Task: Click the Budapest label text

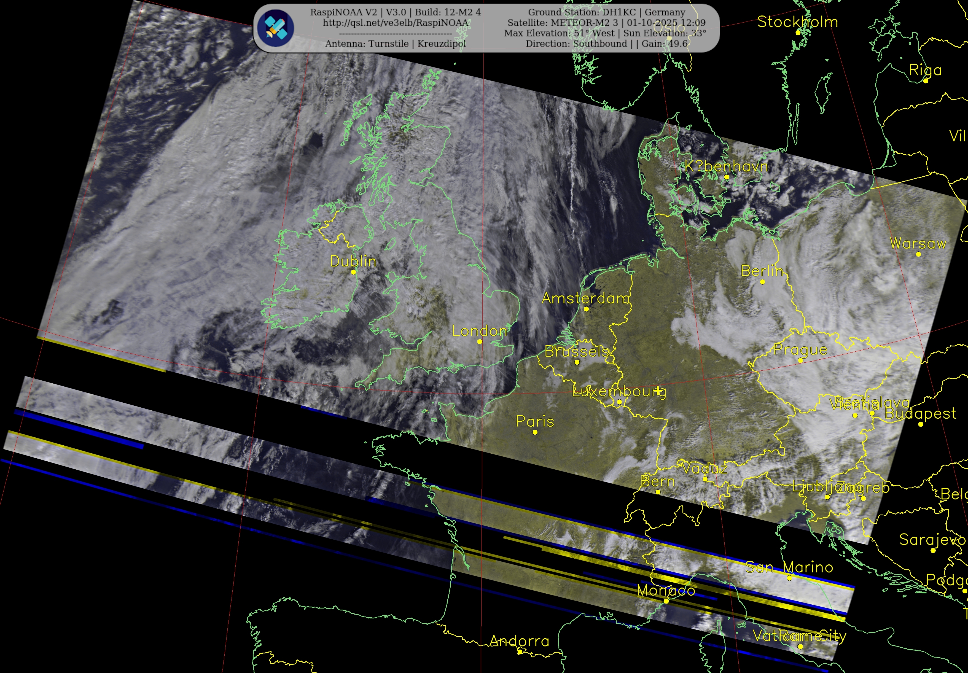Action: [x=920, y=413]
